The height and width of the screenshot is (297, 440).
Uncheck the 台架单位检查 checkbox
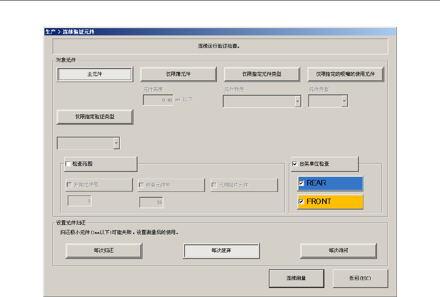(295, 164)
